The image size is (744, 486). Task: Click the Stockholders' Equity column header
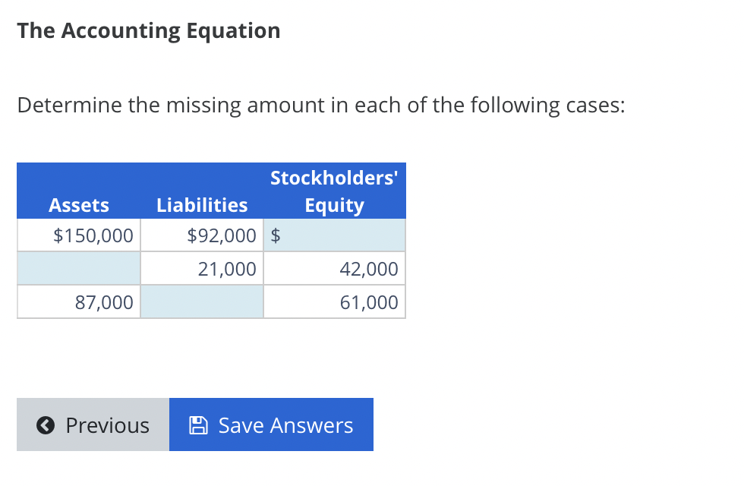(334, 191)
